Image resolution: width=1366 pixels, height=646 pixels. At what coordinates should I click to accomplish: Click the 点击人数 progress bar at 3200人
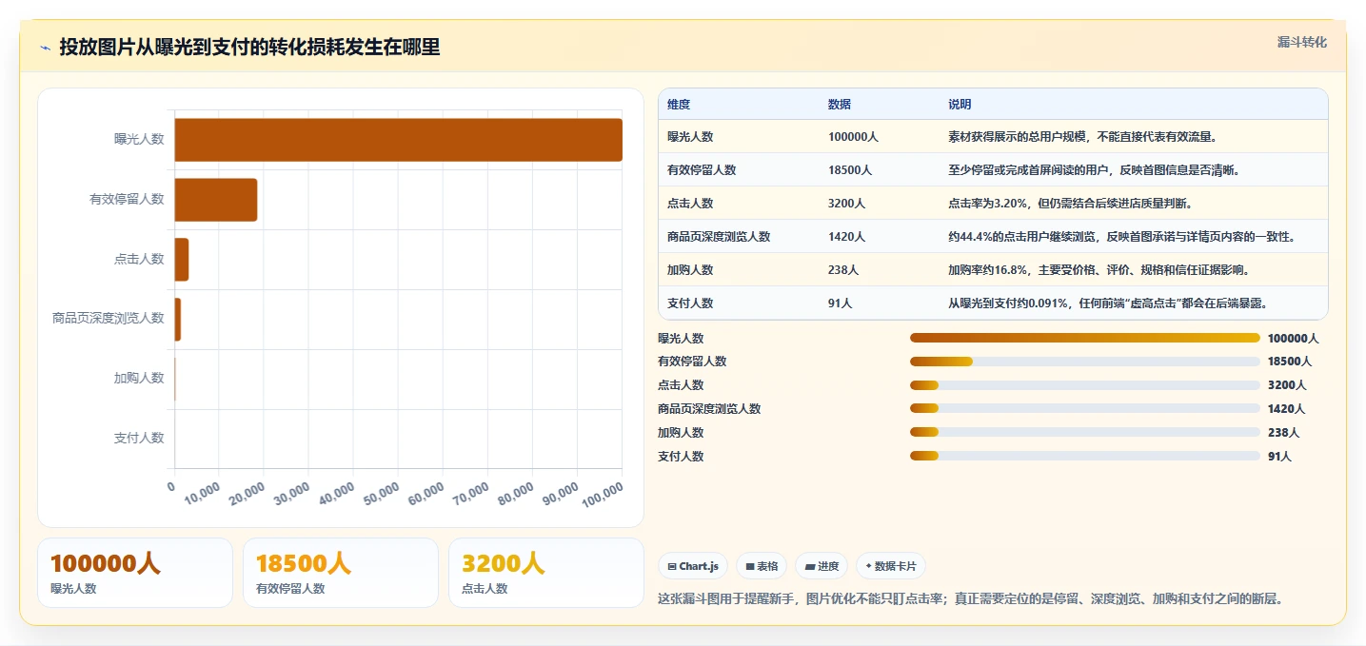point(1085,385)
